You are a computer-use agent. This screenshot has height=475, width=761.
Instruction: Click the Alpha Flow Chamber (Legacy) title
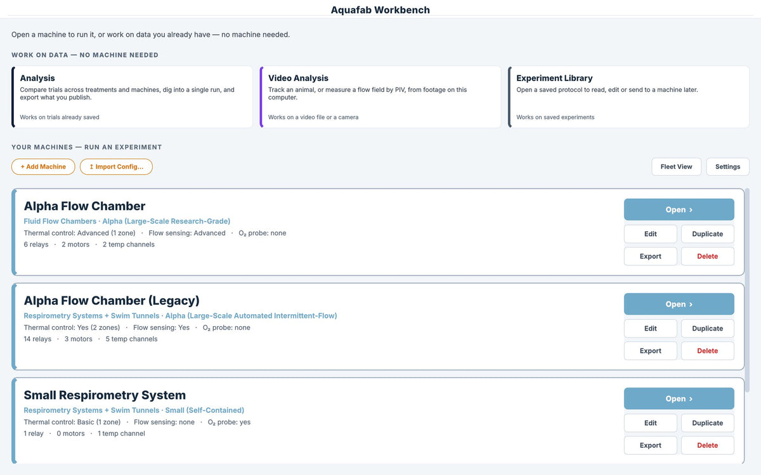112,300
